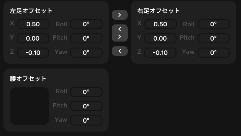Image resolution: width=241 pixels, height=136 pixels.
Task: Copy left foot offset to right with the > button
Action: click(120, 15)
